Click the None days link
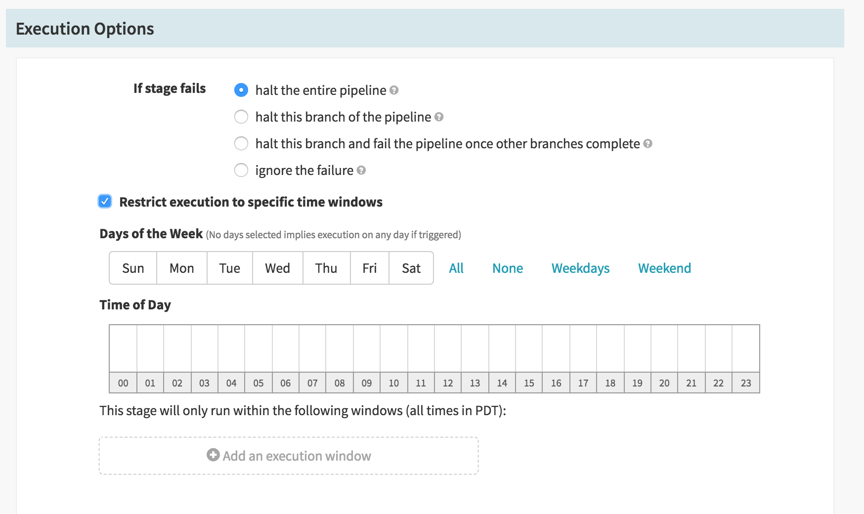The height and width of the screenshot is (514, 864). click(508, 268)
